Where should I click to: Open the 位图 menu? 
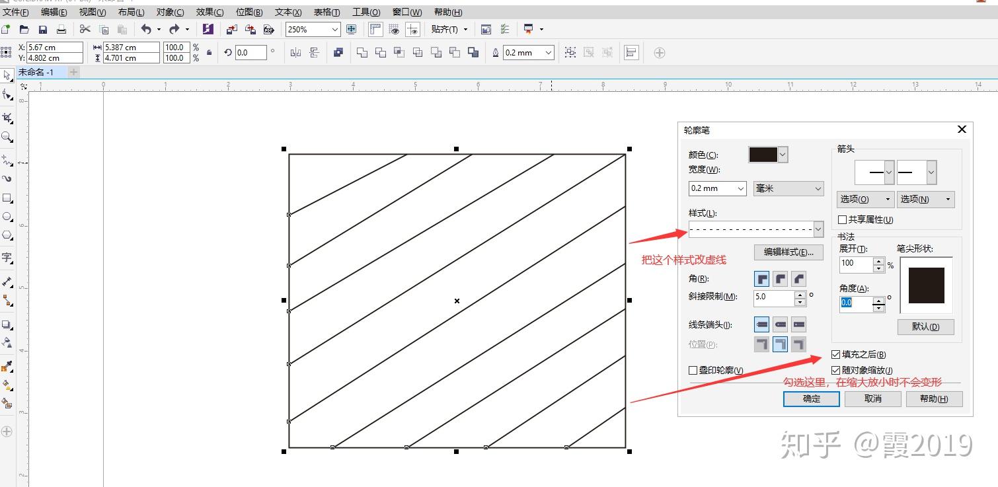249,13
